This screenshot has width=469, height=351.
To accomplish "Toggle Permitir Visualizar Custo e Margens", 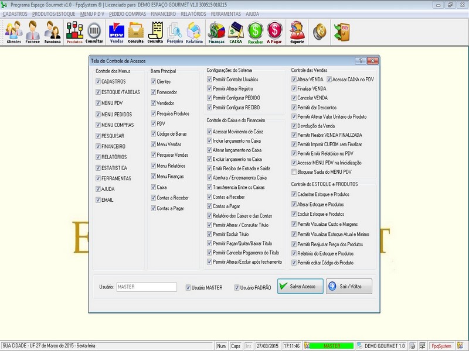I will pos(294,224).
